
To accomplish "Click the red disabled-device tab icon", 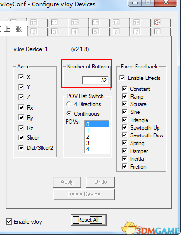I will pos(157,23).
